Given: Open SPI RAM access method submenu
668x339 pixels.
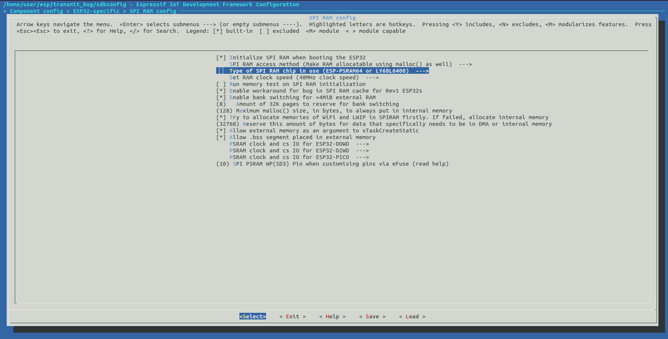Looking at the screenshot, I should click(x=351, y=64).
